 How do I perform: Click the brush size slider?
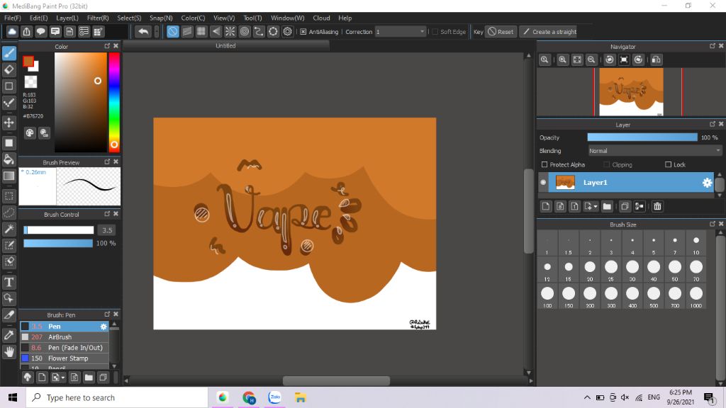[x=58, y=230]
